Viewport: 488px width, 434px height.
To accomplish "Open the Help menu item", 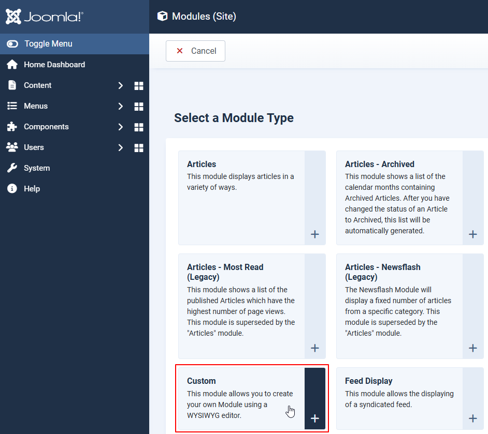I will click(x=31, y=189).
